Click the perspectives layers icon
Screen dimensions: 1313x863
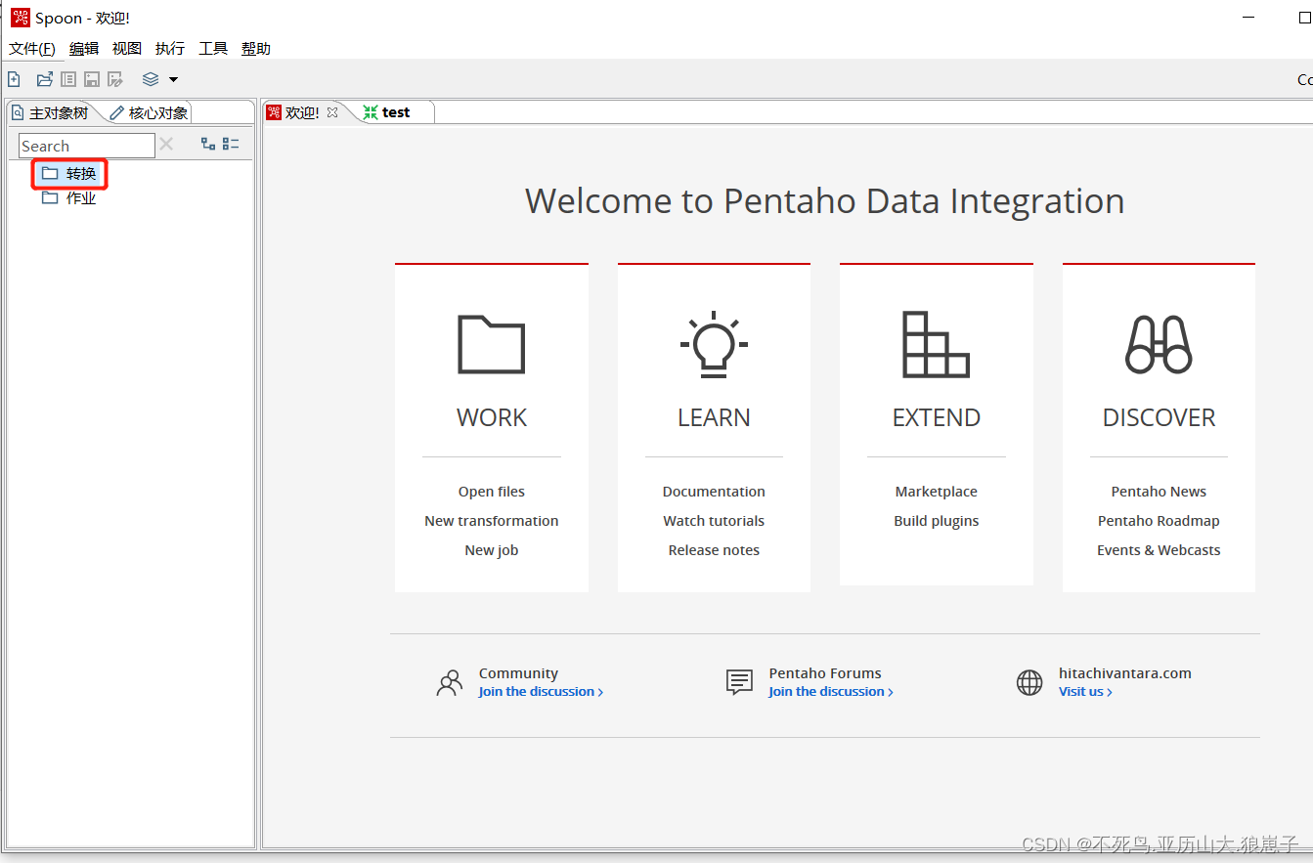point(151,79)
